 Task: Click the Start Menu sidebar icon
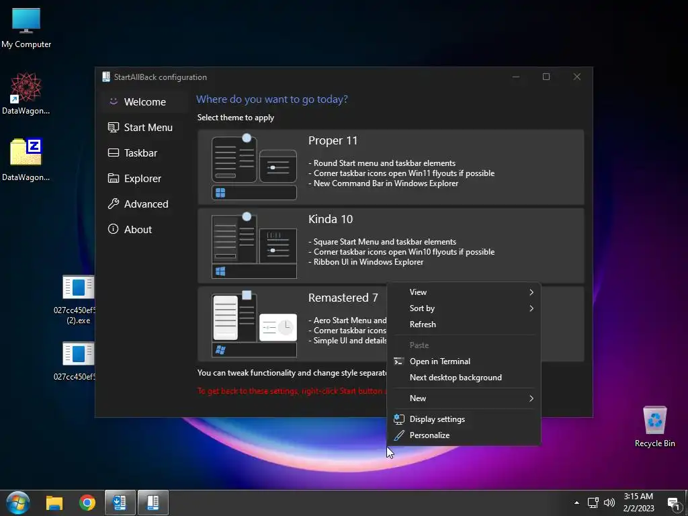pyautogui.click(x=113, y=127)
